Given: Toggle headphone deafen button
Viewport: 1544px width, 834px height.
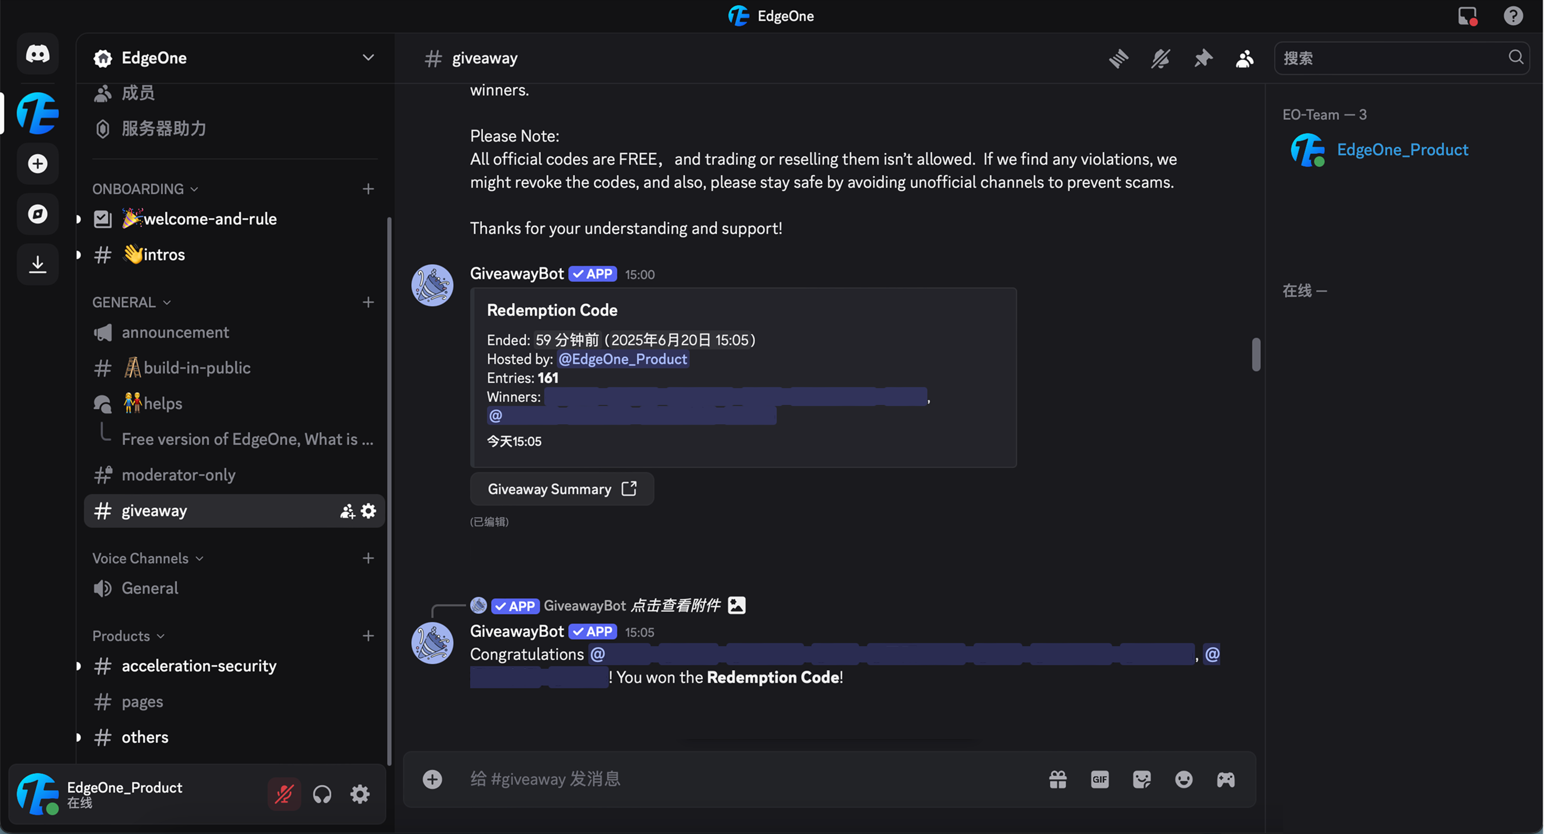Looking at the screenshot, I should tap(322, 795).
